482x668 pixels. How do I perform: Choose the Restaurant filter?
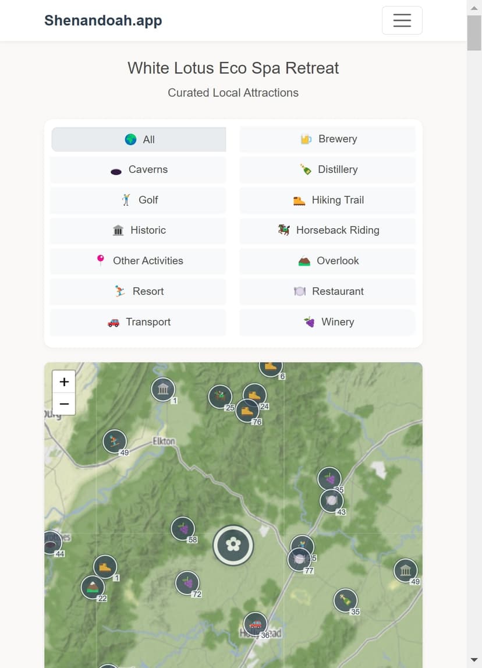point(327,291)
